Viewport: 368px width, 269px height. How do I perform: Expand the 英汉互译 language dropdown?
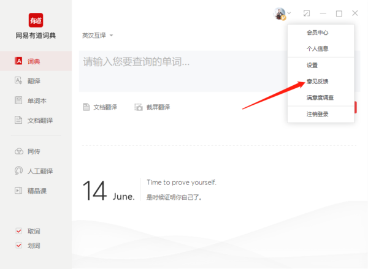pyautogui.click(x=98, y=36)
